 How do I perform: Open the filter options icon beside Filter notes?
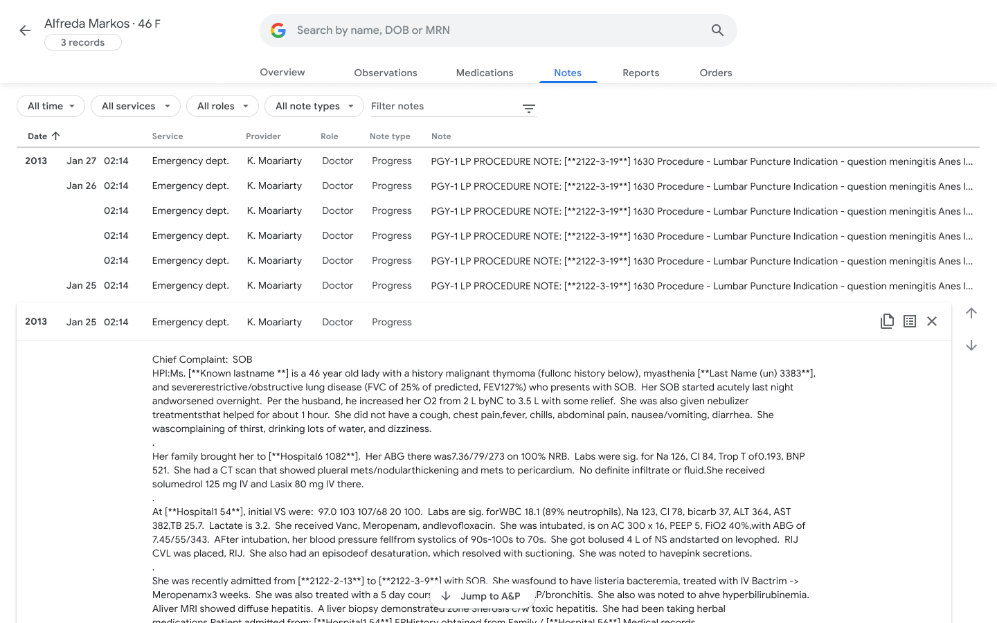[529, 109]
